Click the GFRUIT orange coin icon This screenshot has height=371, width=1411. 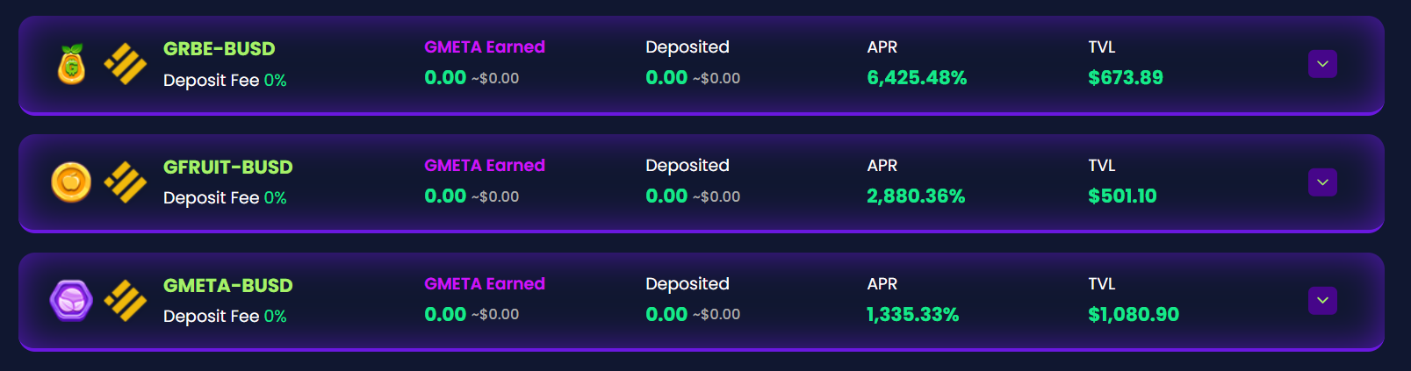(71, 182)
